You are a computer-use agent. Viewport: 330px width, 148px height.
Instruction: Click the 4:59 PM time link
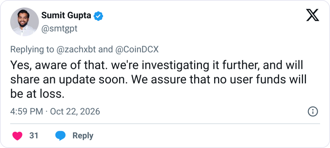pos(26,111)
